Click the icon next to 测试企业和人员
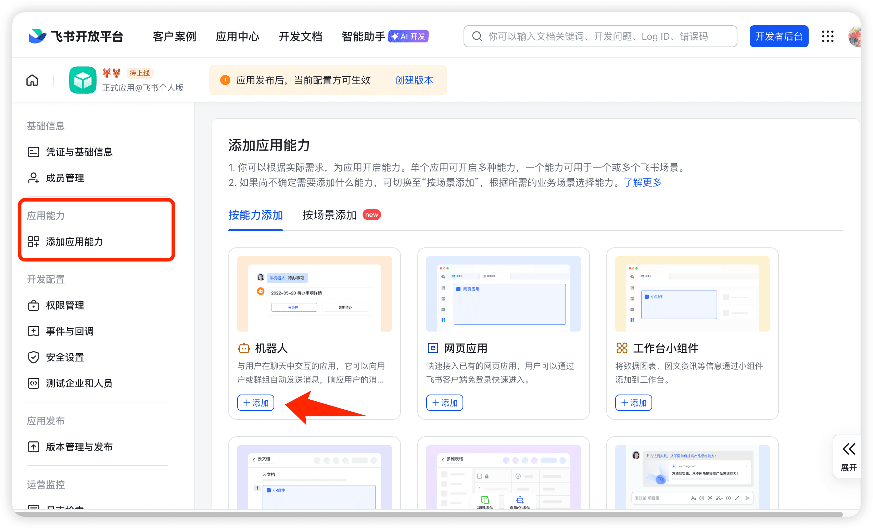This screenshot has height=529, width=873. (x=33, y=383)
